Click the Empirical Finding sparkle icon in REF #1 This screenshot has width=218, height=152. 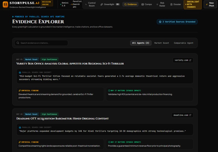click(x=19, y=91)
